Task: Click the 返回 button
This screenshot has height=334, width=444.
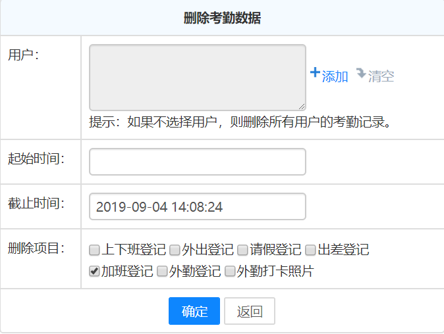Action: coord(249,312)
